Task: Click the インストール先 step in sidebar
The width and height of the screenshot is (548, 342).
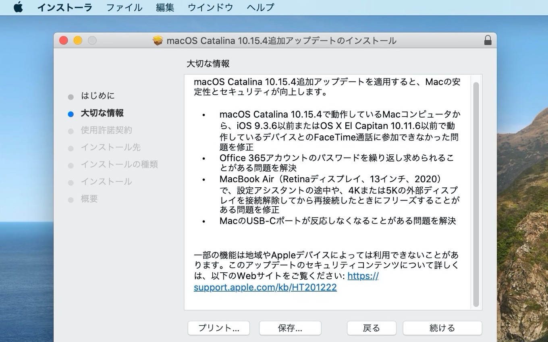Action: click(x=111, y=147)
